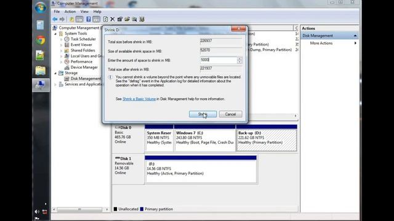Select the Computer Management root tree node
The image size is (394, 221).
click(x=79, y=28)
